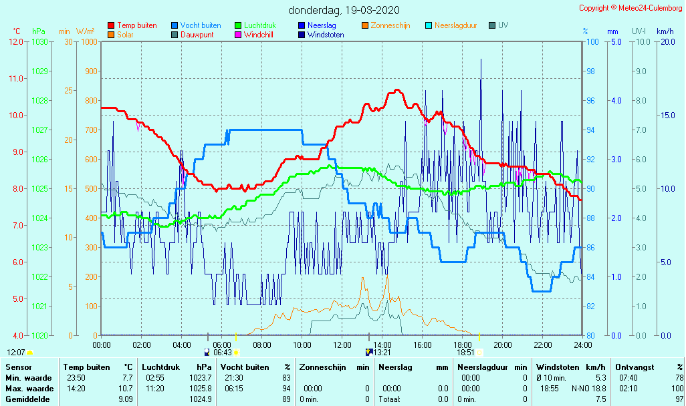Click the cyan Neerslagduur legend square
Image resolution: width=686 pixels, height=406 pixels.
pyautogui.click(x=429, y=26)
